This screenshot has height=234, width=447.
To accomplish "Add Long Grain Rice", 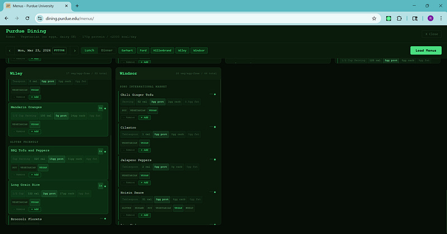I will pyautogui.click(x=35, y=209).
